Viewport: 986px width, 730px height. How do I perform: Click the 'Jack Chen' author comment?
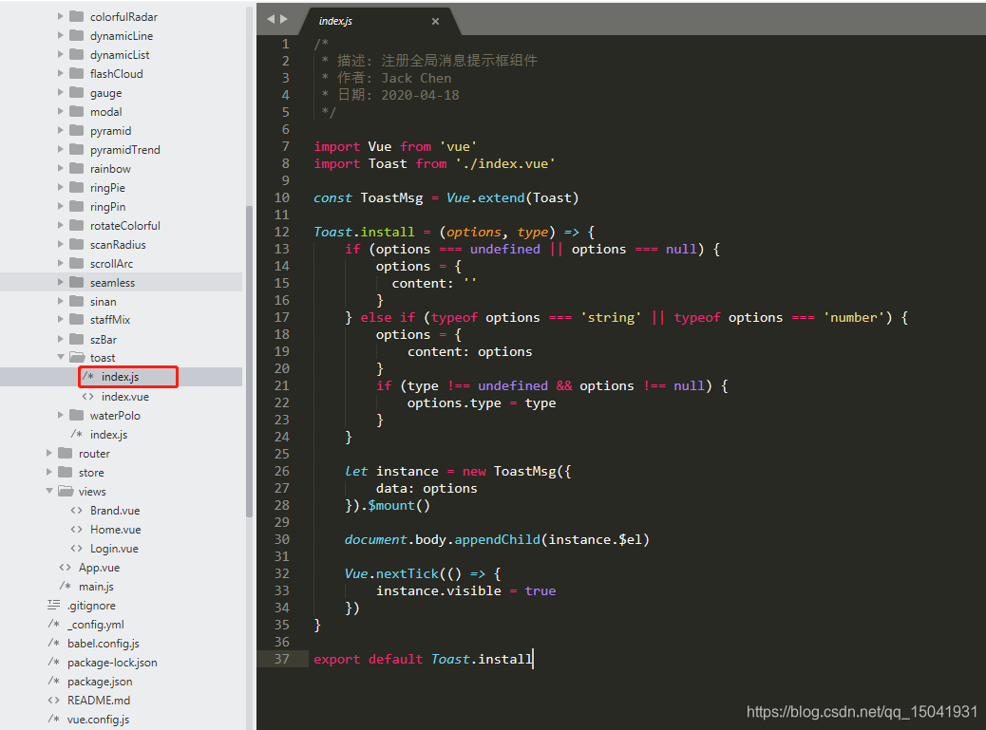(x=416, y=78)
